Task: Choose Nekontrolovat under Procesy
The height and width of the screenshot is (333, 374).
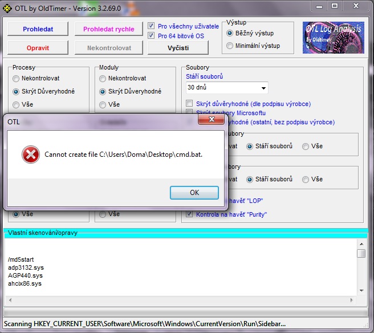Action: [16, 79]
